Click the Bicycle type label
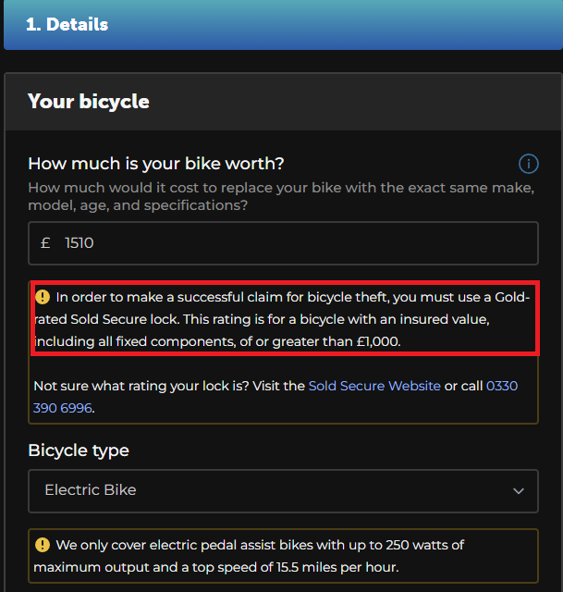Viewport: 563px width, 592px height. click(79, 450)
